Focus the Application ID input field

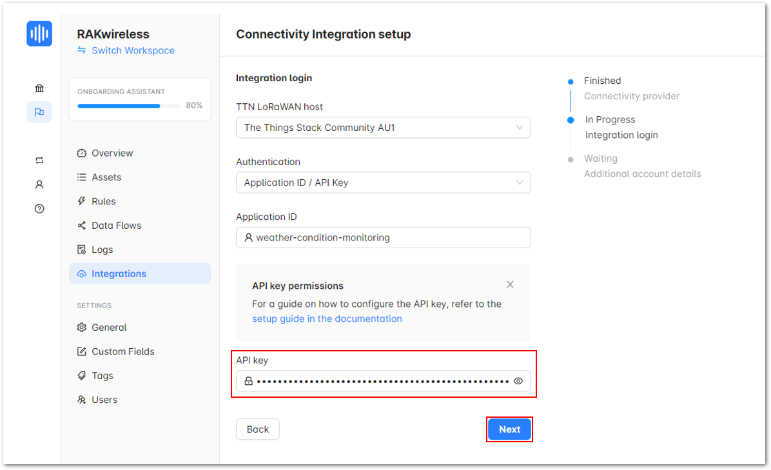[383, 237]
